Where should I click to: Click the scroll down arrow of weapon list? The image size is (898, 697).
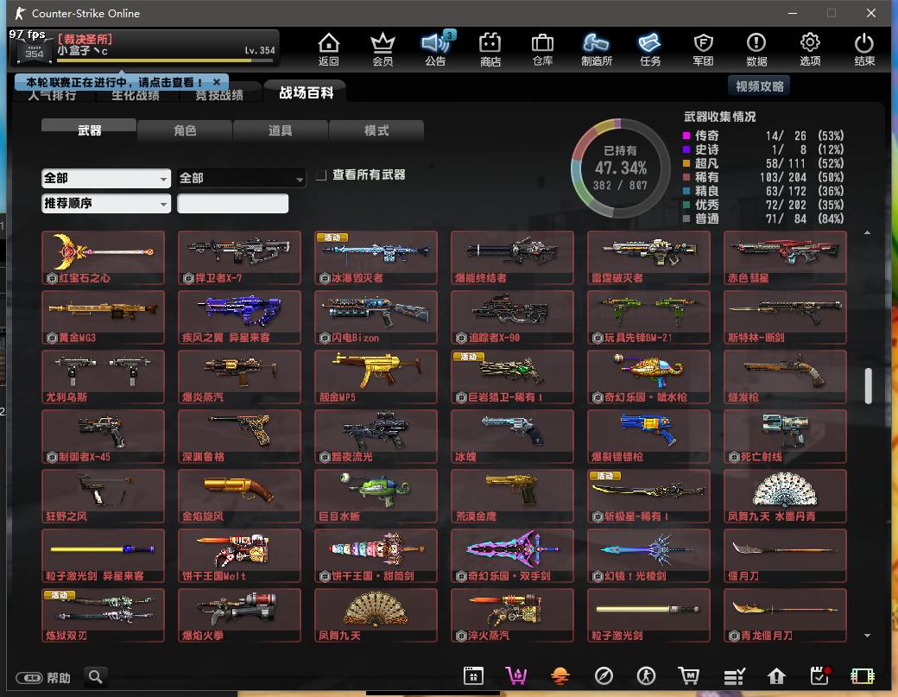click(x=867, y=635)
